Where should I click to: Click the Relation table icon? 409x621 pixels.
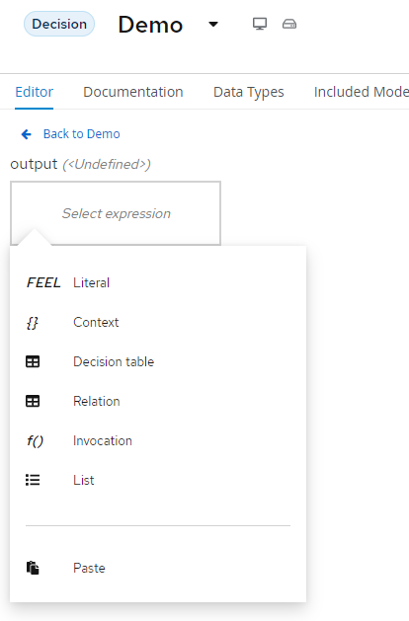[33, 401]
